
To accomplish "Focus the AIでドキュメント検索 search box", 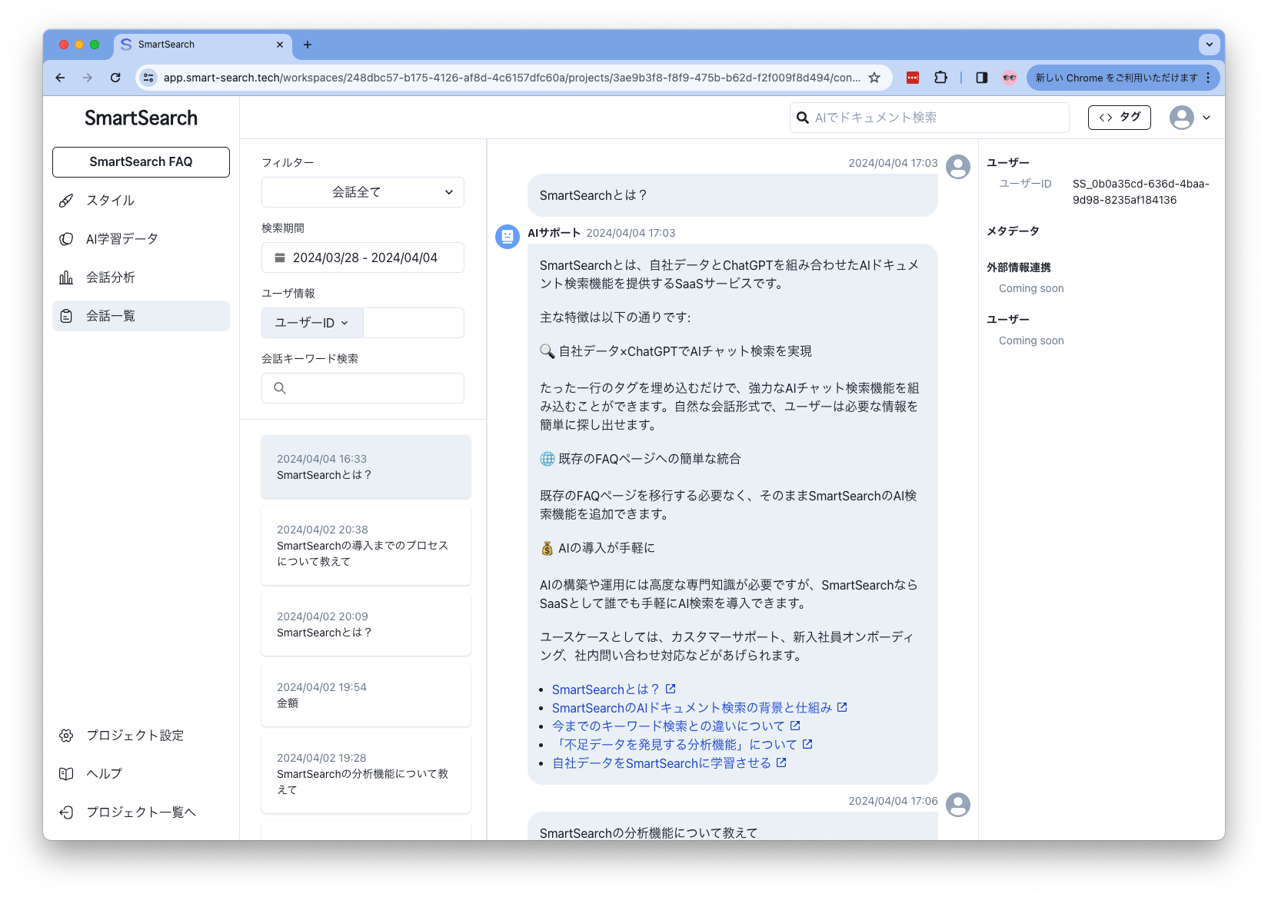I will pyautogui.click(x=930, y=118).
